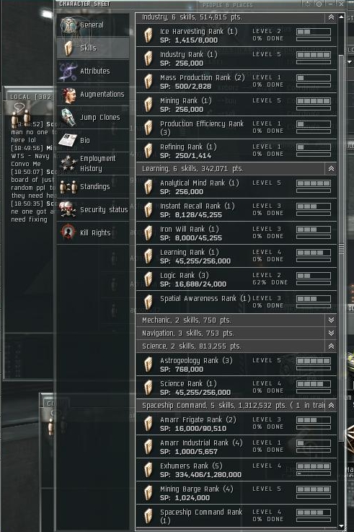This screenshot has width=354, height=532.
Task: Open the Bio document icon
Action: (x=68, y=140)
